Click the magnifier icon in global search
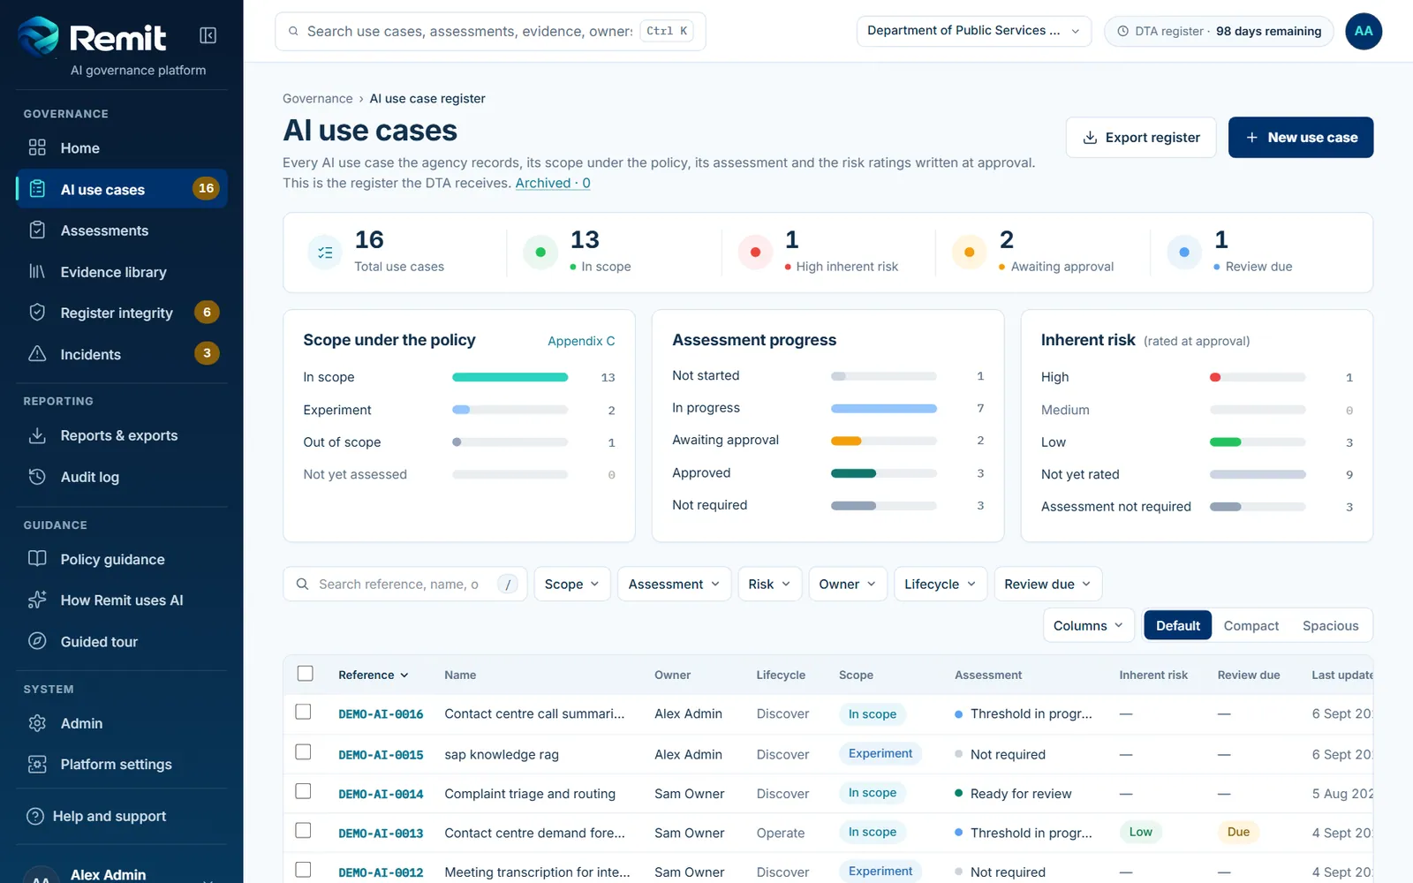The image size is (1413, 883). pyautogui.click(x=293, y=31)
